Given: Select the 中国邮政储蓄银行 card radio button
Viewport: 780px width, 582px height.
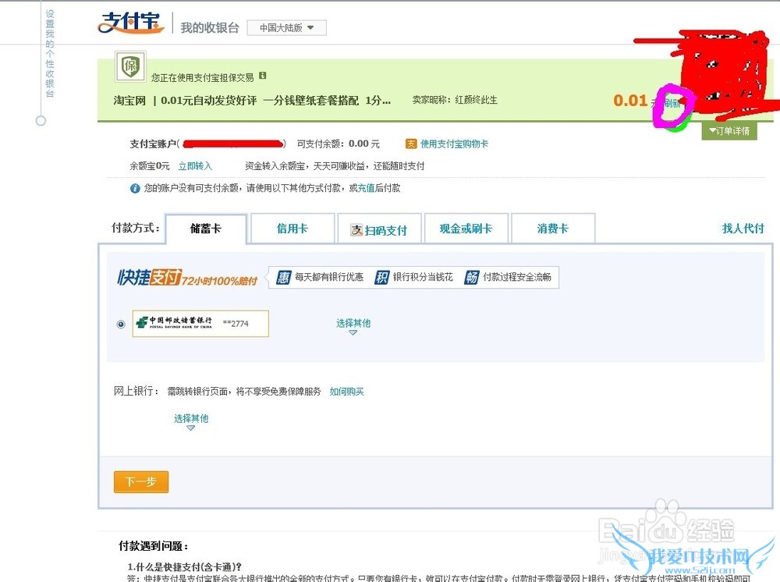Looking at the screenshot, I should [x=121, y=325].
